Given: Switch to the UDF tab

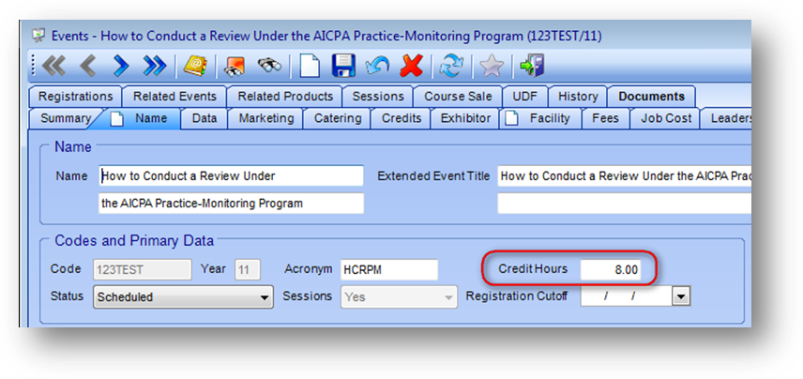Looking at the screenshot, I should pos(525,97).
